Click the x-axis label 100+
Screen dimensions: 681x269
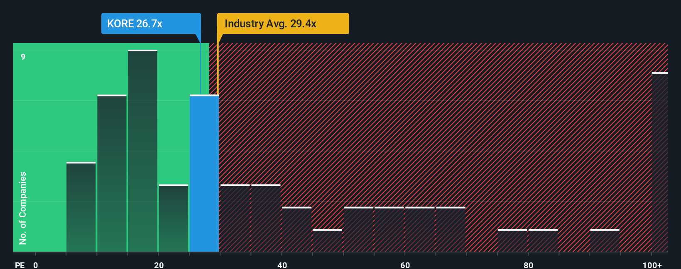tap(652, 265)
